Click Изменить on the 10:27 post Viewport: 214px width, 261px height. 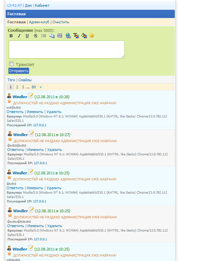click(35, 150)
